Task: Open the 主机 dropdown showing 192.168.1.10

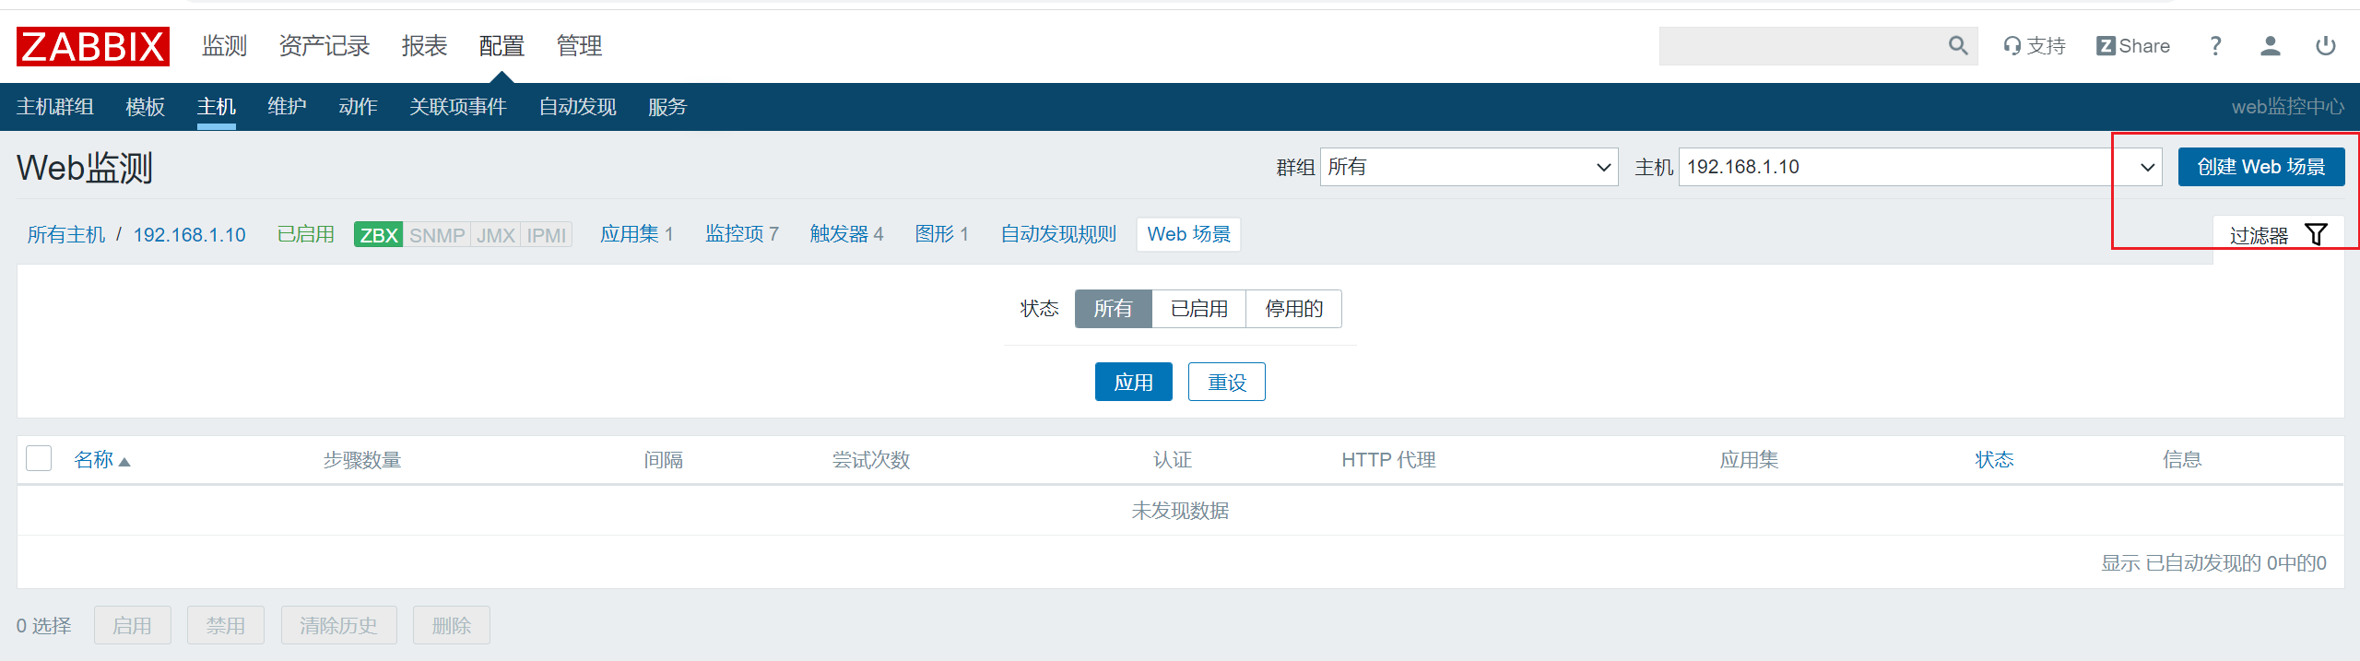Action: pos(1920,167)
